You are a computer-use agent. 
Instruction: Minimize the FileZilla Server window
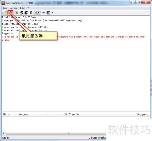point(133,2)
